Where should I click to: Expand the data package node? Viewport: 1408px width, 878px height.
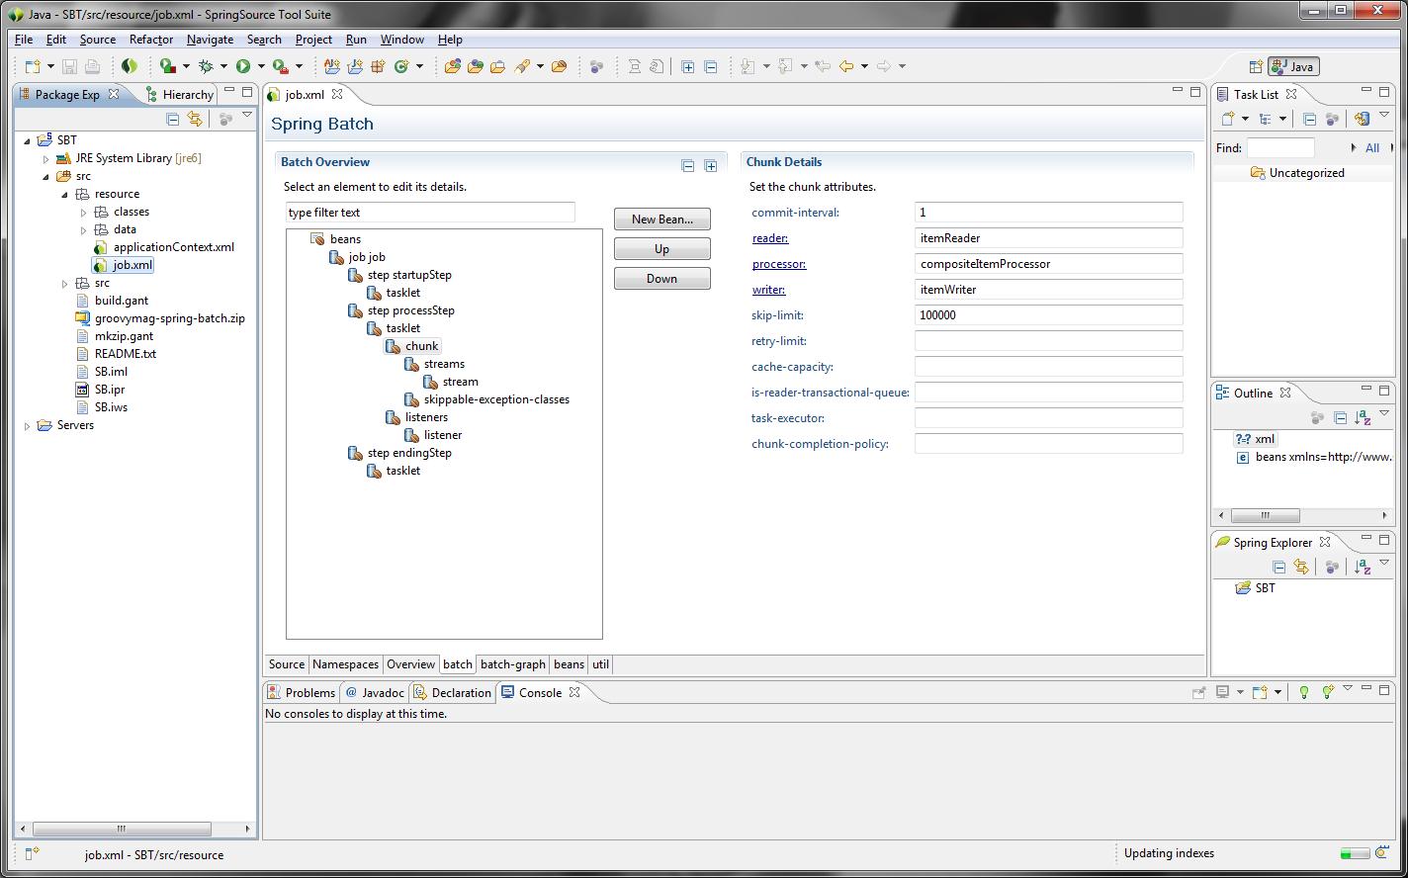point(84,229)
